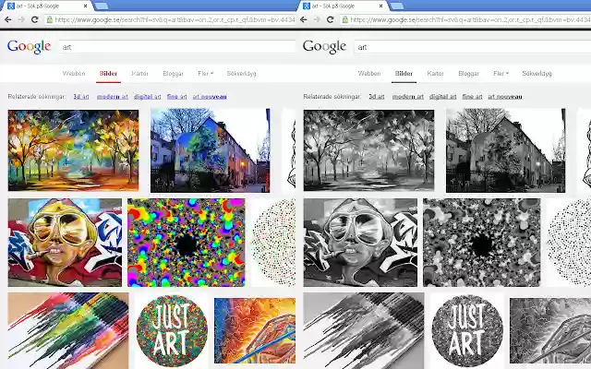Image resolution: width=591 pixels, height=369 pixels.
Task: Open the grayscale graffiti face thumbnail
Action: 360,243
